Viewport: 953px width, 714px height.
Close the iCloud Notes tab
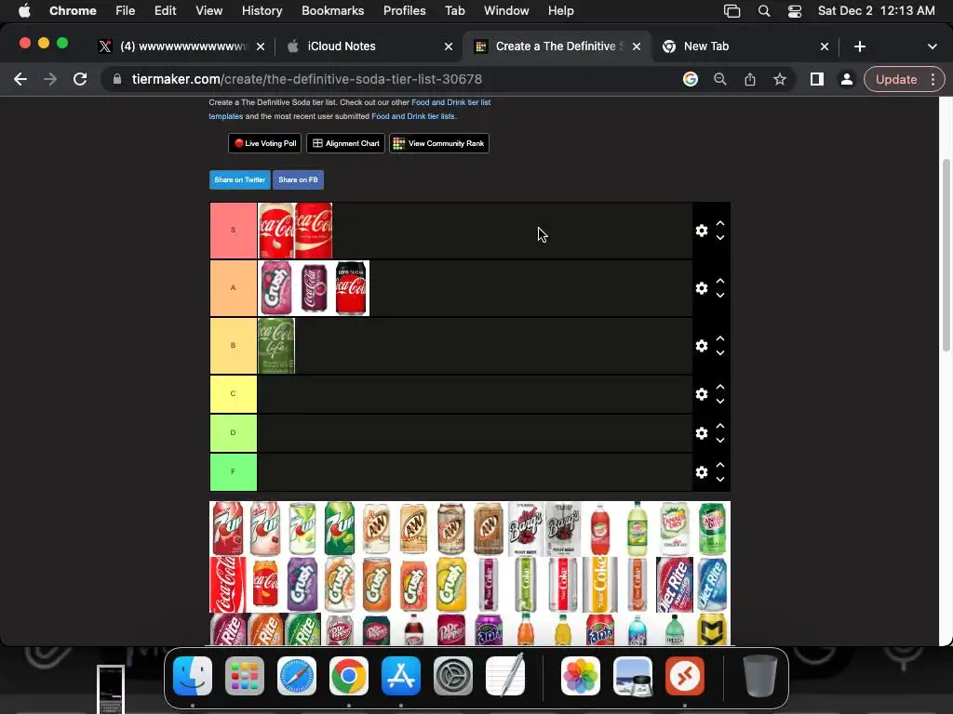pos(448,46)
